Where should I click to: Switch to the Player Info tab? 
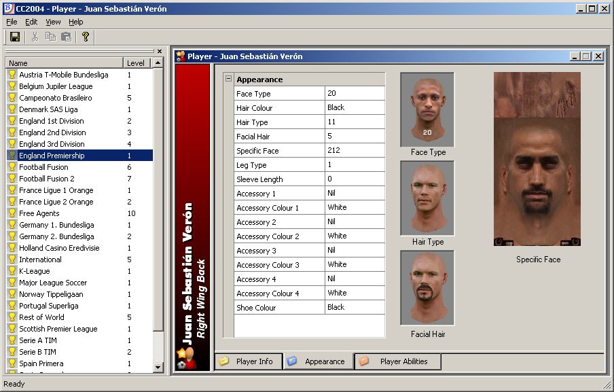click(248, 361)
